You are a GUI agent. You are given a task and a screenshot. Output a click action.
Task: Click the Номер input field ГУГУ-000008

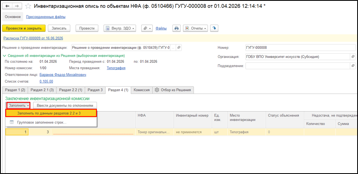pyautogui.click(x=300, y=48)
